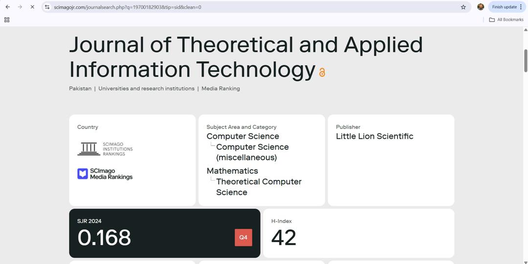Image resolution: width=528 pixels, height=264 pixels.
Task: Stop page loading with X button
Action: (32, 7)
